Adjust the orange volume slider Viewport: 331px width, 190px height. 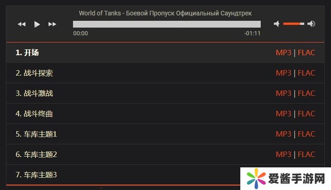pyautogui.click(x=293, y=24)
